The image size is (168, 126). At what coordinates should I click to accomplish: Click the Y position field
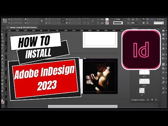point(18,23)
